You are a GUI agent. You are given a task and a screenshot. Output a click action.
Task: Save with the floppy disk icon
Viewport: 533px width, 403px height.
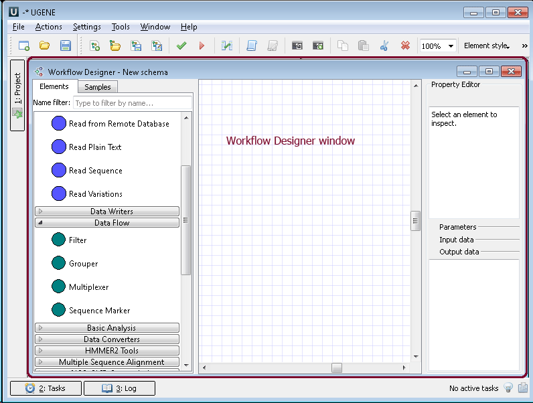click(x=65, y=46)
